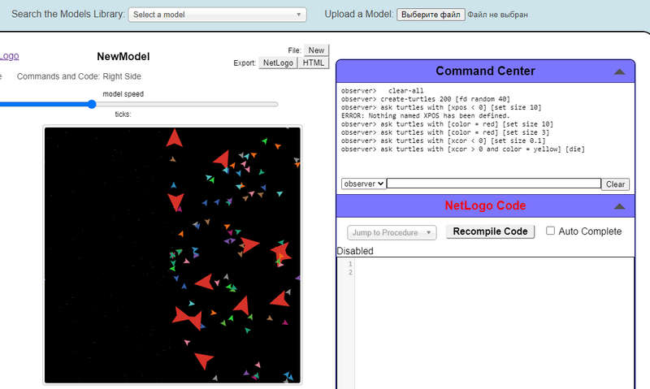
Task: Clear the Command Center output
Action: point(616,184)
